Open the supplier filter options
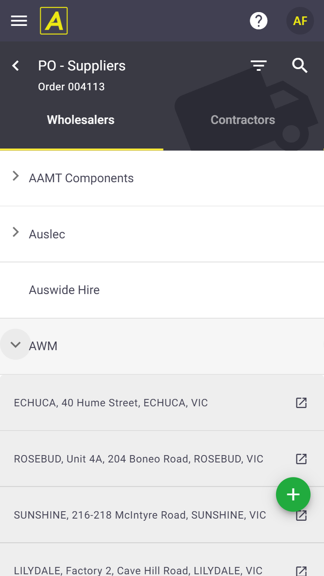 point(259,66)
